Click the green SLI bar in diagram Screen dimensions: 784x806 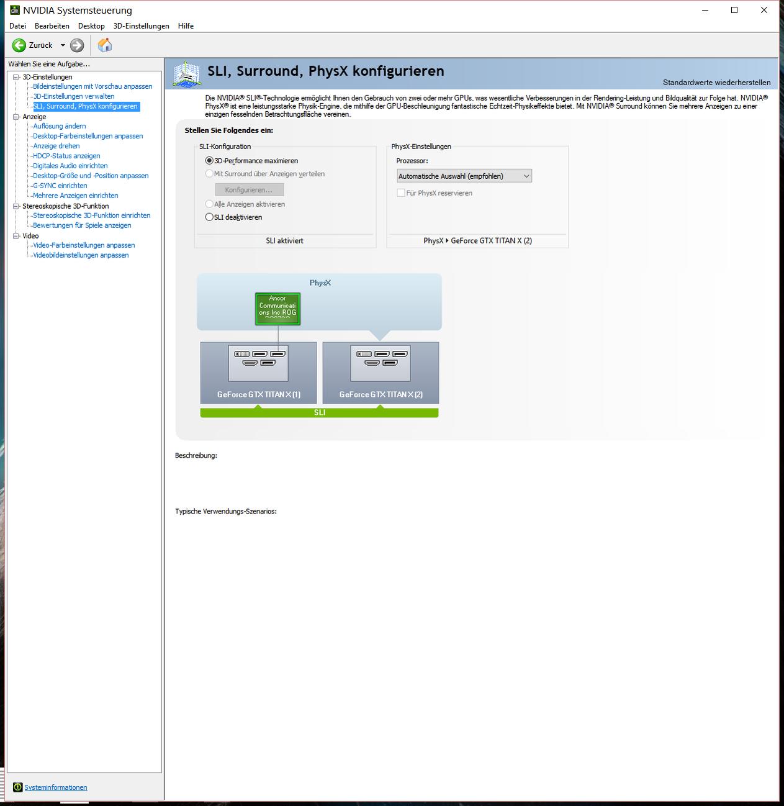coord(319,412)
